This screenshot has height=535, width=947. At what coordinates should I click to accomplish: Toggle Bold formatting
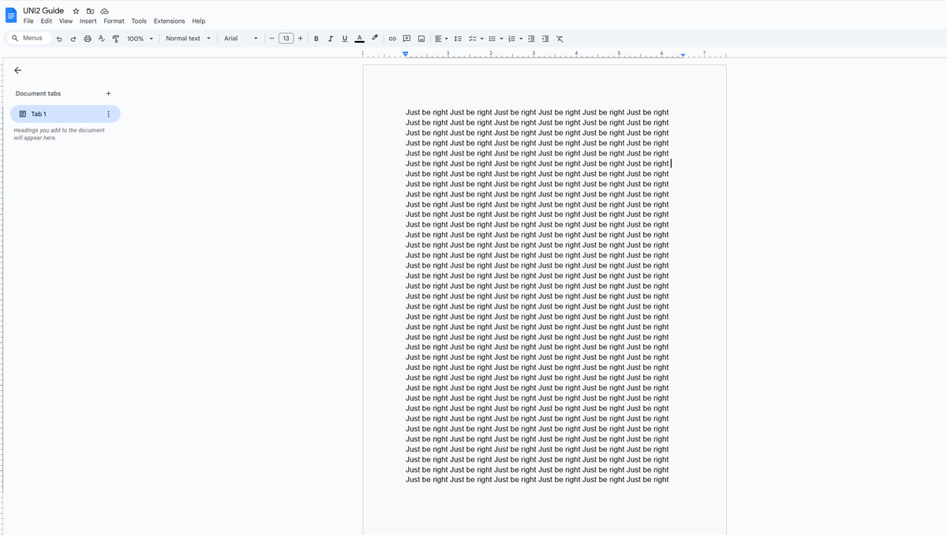click(x=316, y=39)
